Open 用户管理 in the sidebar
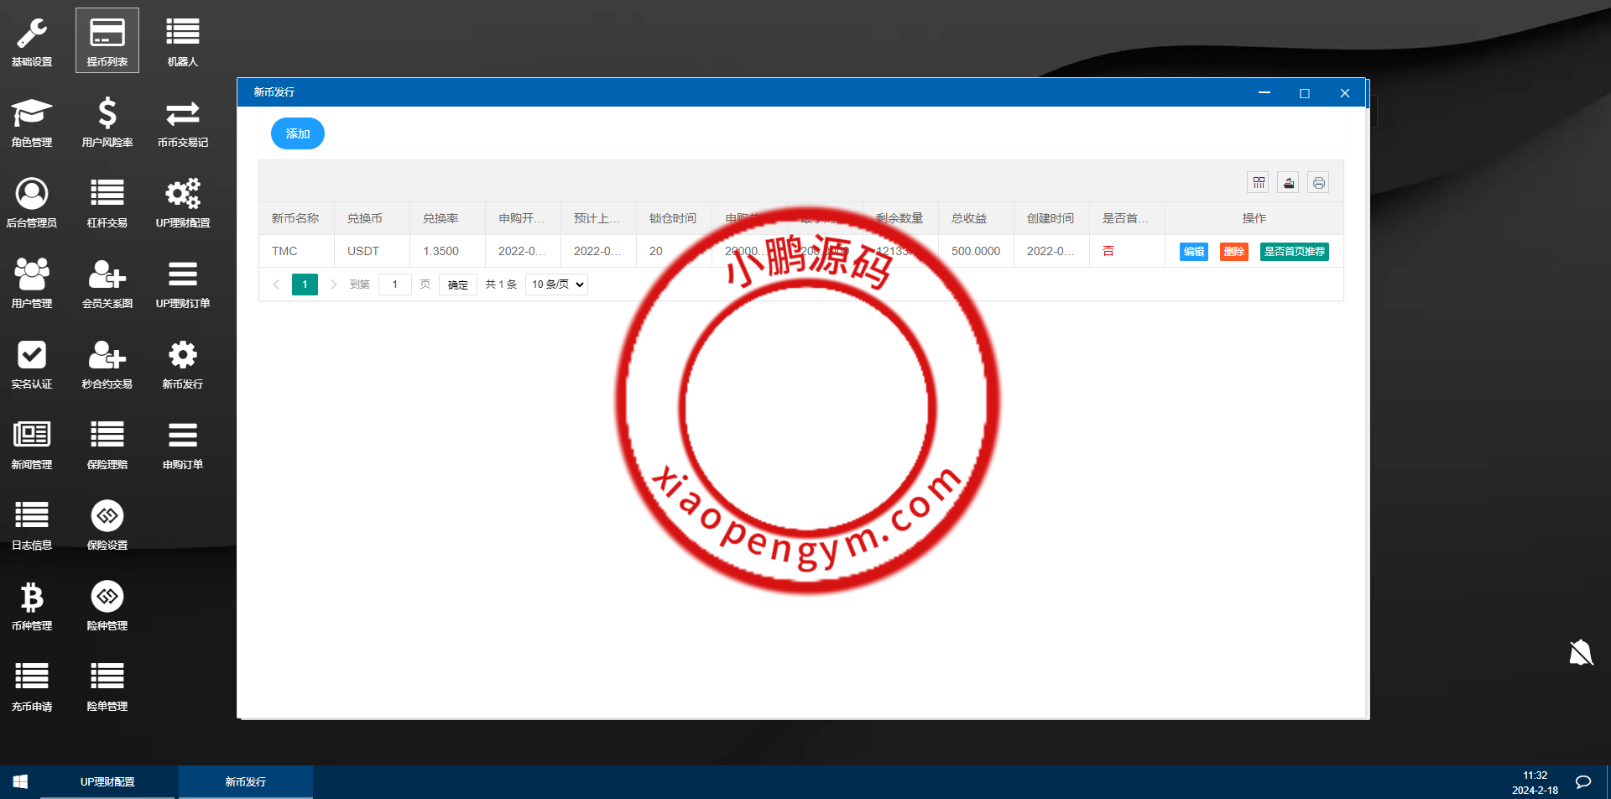Screen dimensions: 1611x799 [x=31, y=281]
